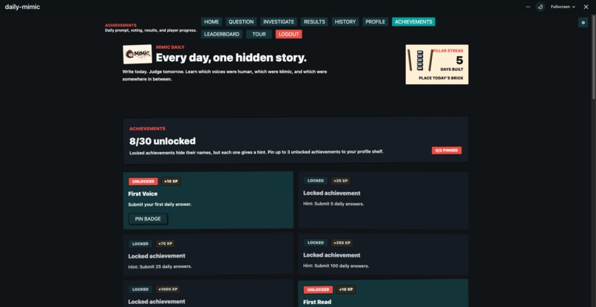The height and width of the screenshot is (307, 596).
Task: Toggle the dark mode moon icon
Action: [540, 7]
